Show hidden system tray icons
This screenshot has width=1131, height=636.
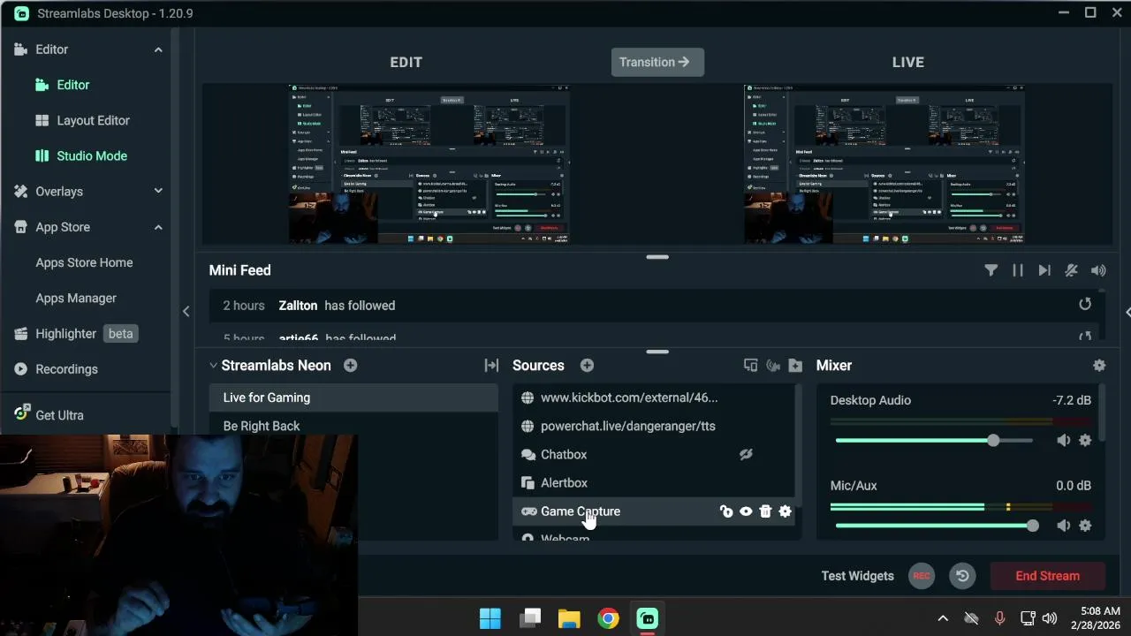pyautogui.click(x=943, y=618)
